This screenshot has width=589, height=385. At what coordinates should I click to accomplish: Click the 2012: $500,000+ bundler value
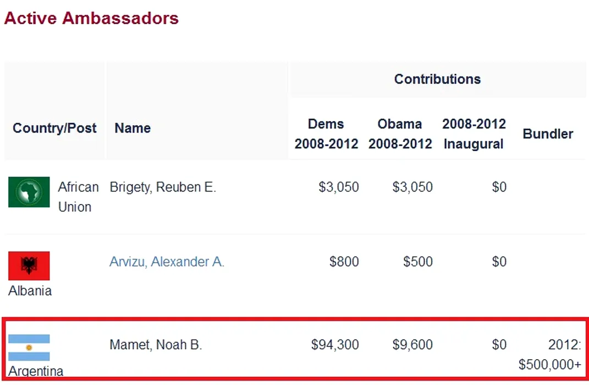550,355
